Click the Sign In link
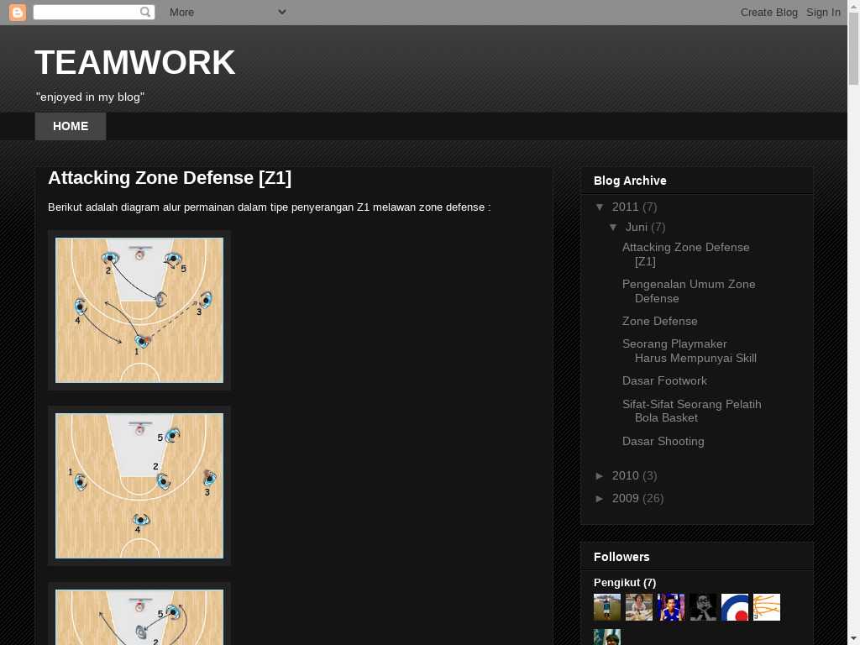The height and width of the screenshot is (645, 860). pyautogui.click(x=823, y=12)
